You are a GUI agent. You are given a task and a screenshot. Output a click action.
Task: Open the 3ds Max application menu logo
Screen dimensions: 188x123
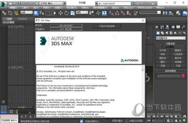tap(3, 4)
